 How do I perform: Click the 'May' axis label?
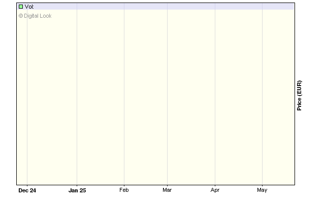pos(262,190)
